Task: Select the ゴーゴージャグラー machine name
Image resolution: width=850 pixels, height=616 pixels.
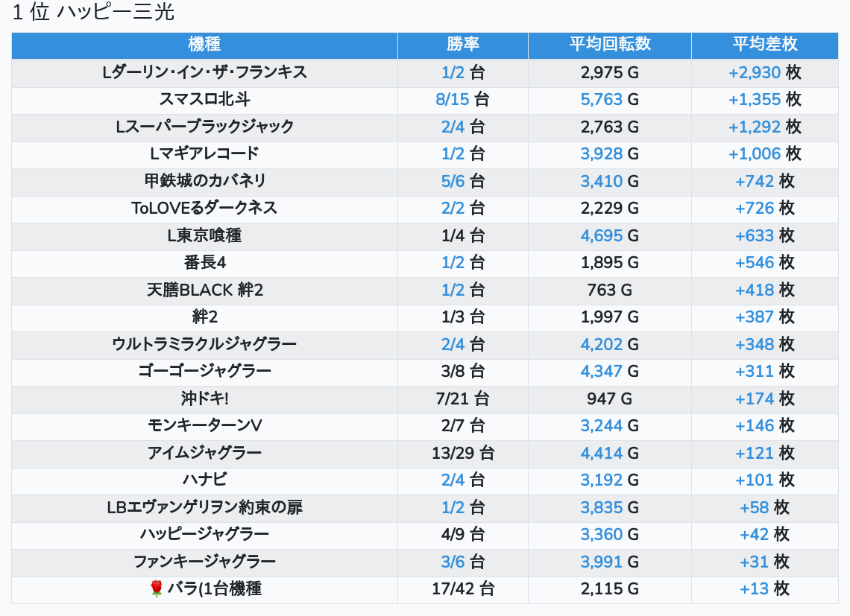Action: click(x=204, y=371)
